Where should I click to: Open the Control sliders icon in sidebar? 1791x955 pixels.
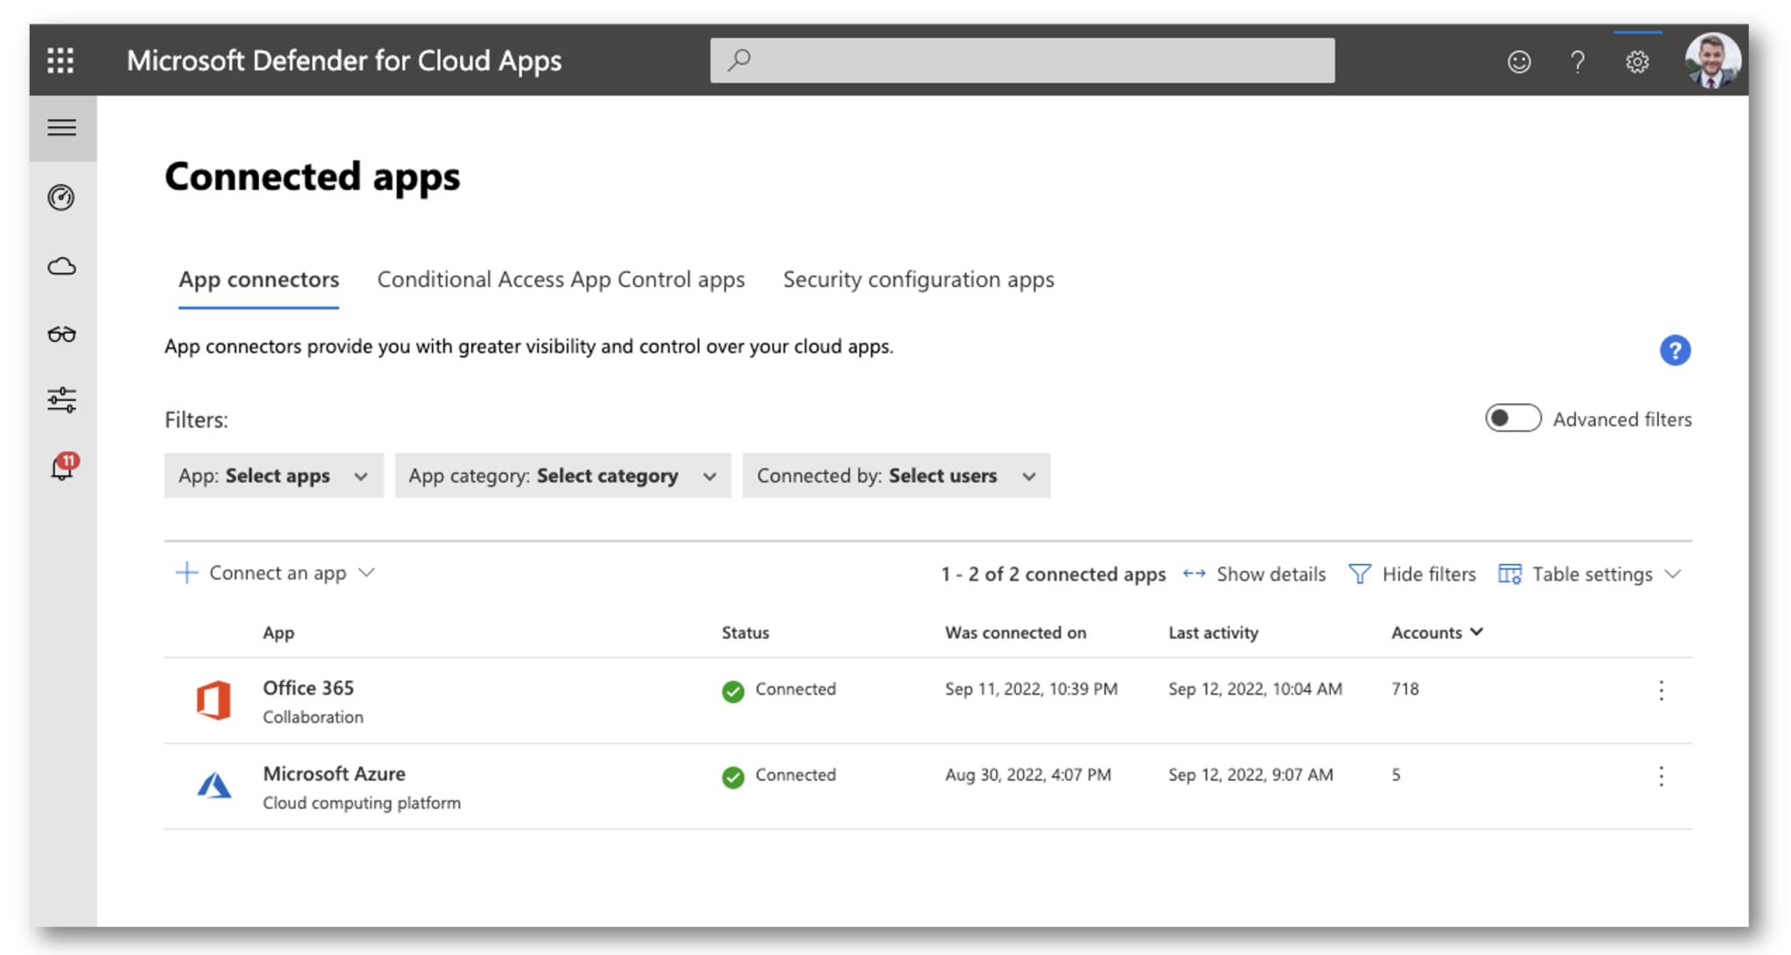pyautogui.click(x=61, y=400)
